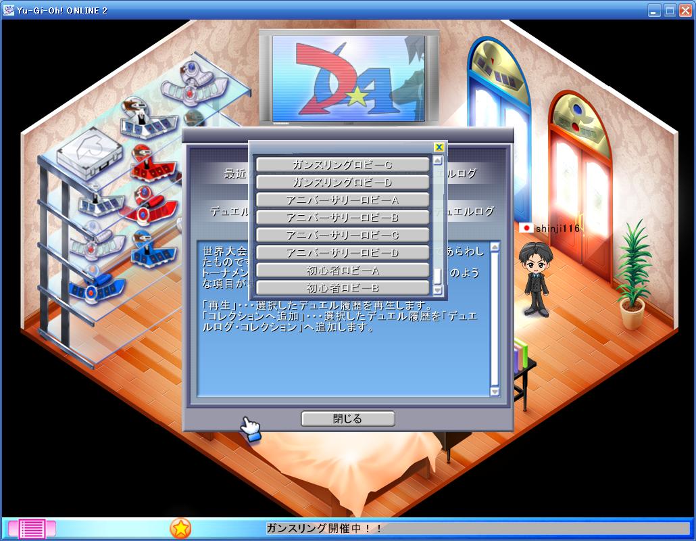Click the pink menu icon in bottom bar

click(32, 529)
